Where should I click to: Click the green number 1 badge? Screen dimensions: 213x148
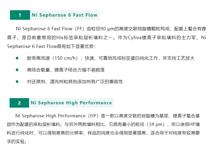[20, 15]
